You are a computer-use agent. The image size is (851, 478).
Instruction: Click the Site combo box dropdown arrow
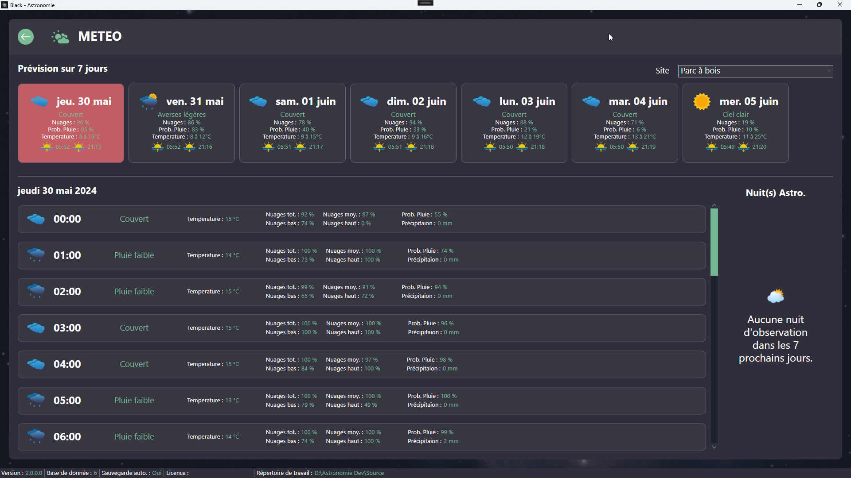click(x=828, y=71)
